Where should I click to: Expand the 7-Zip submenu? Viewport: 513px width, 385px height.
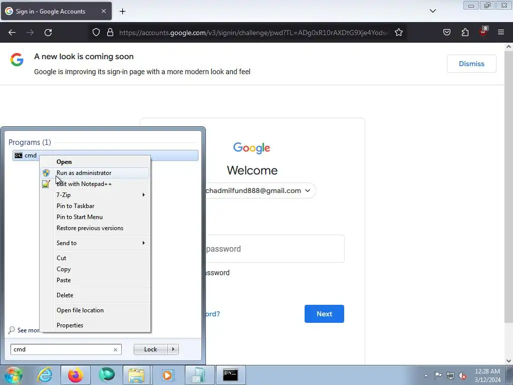pyautogui.click(x=95, y=195)
